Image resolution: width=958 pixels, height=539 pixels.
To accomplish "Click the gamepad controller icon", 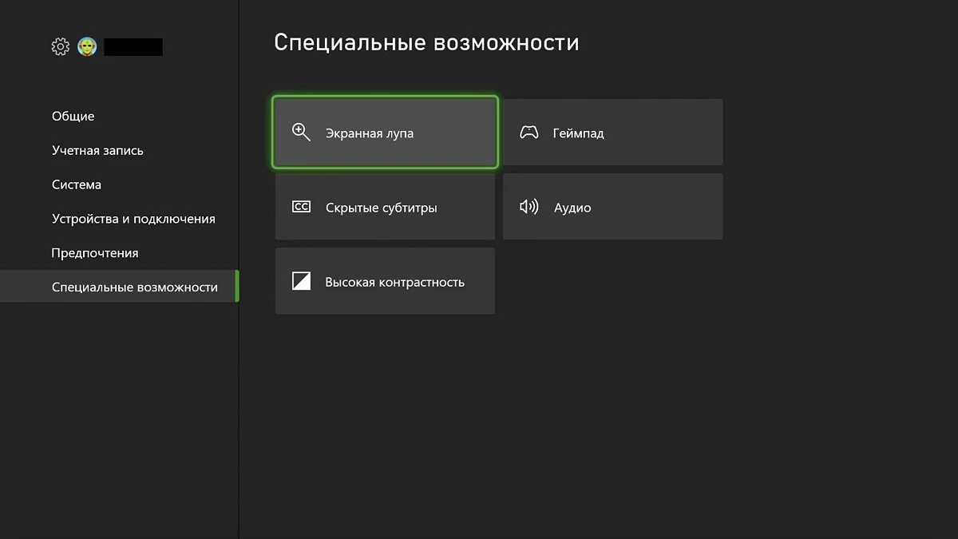I will click(x=529, y=133).
